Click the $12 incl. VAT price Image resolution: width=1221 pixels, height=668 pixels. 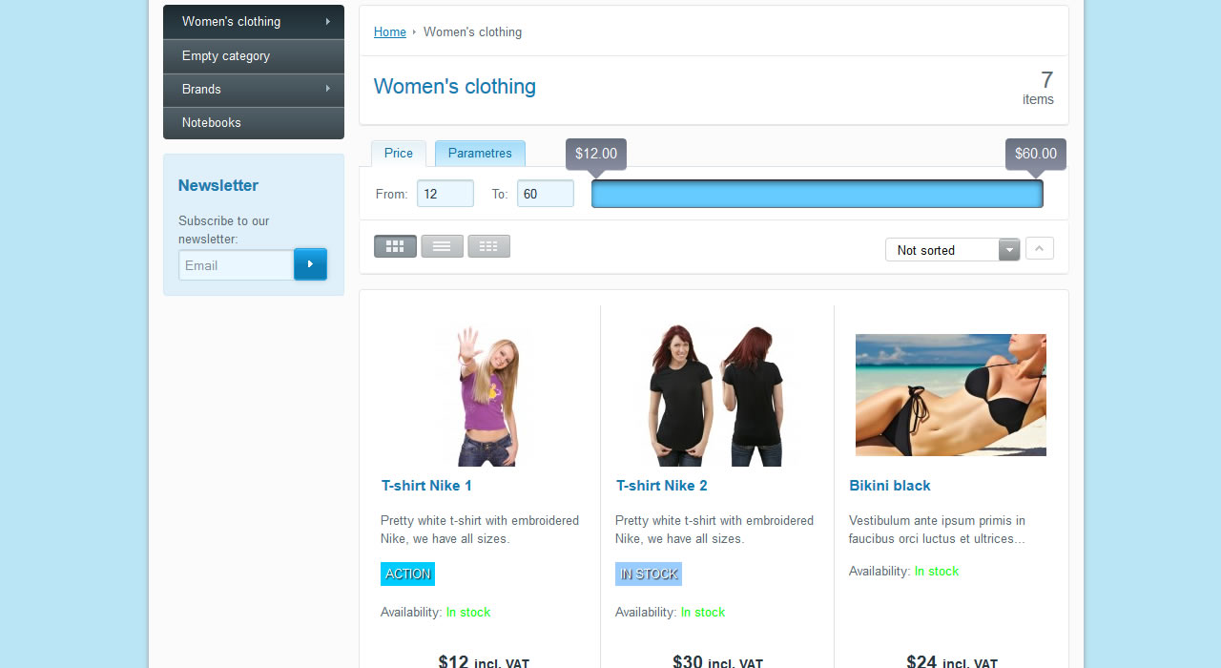[x=484, y=662]
